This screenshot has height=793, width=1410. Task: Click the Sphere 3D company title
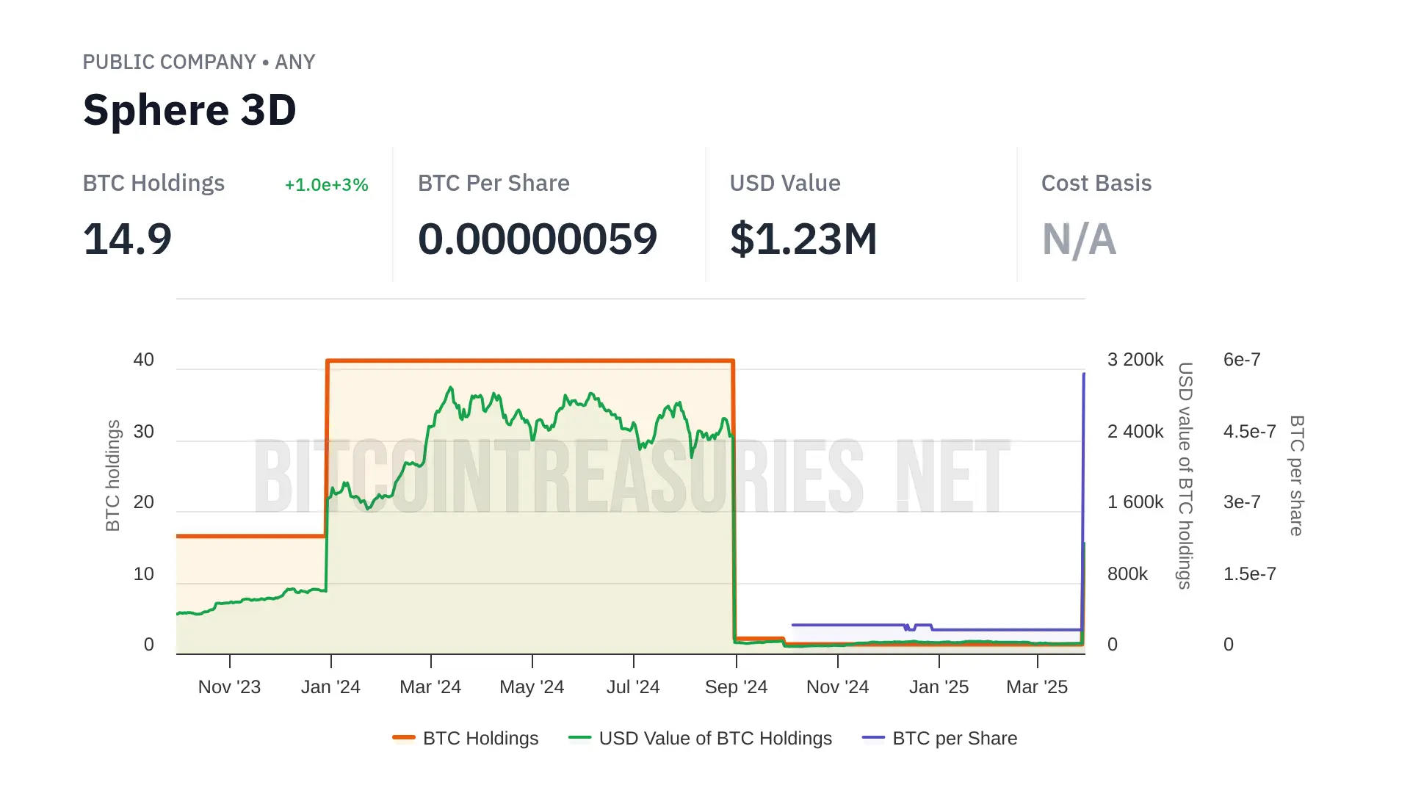189,110
